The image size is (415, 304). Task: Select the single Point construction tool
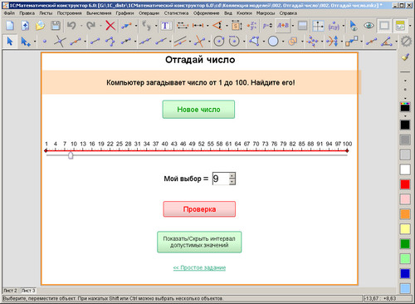tap(45, 42)
